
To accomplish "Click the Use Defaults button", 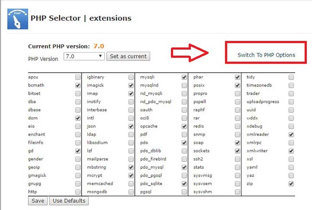I will pos(69,201).
